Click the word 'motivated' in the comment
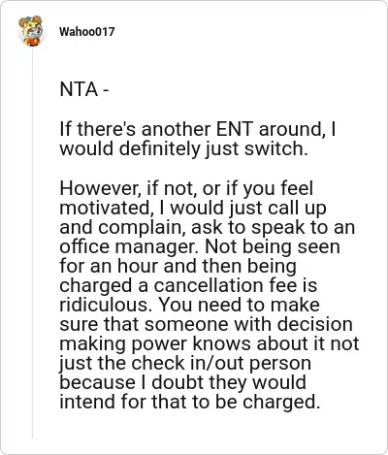388x455 pixels. [x=104, y=208]
